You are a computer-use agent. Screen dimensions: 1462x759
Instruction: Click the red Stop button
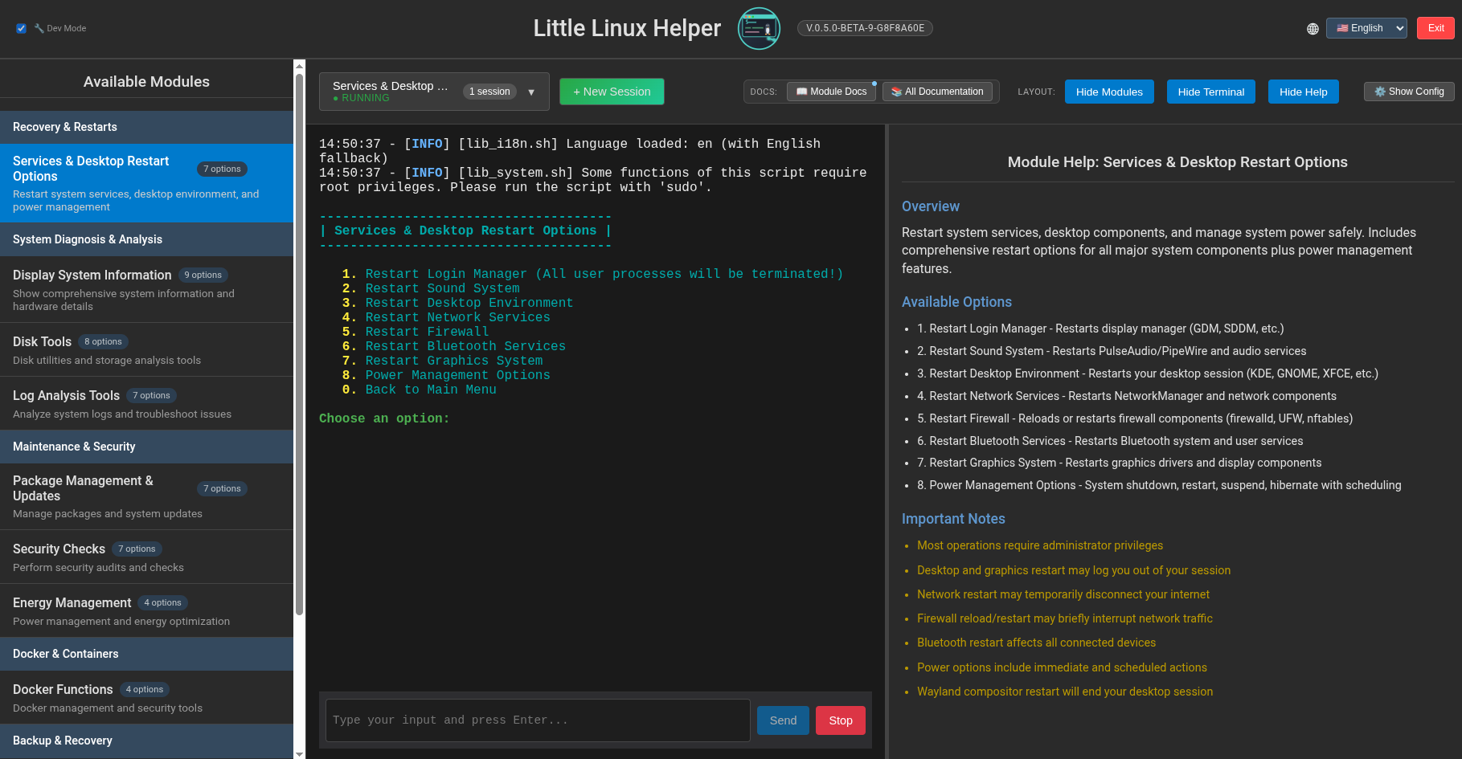pos(841,720)
